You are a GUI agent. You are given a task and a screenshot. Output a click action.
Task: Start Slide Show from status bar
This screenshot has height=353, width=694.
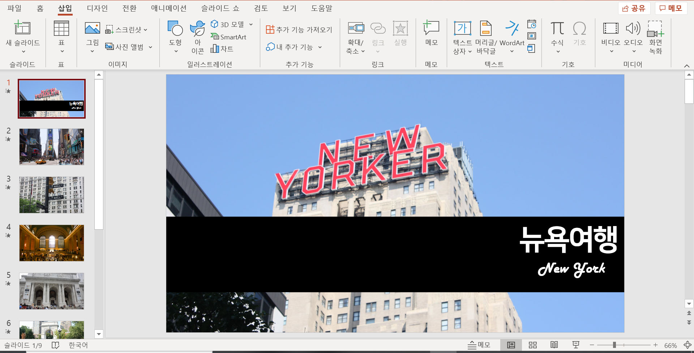coord(576,345)
